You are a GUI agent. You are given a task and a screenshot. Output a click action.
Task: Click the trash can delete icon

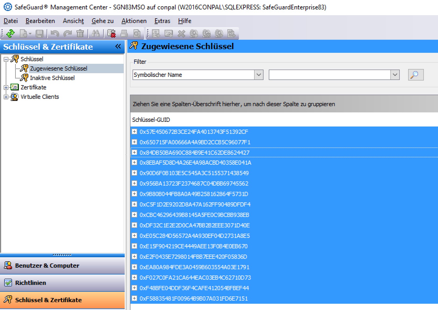[80, 33]
